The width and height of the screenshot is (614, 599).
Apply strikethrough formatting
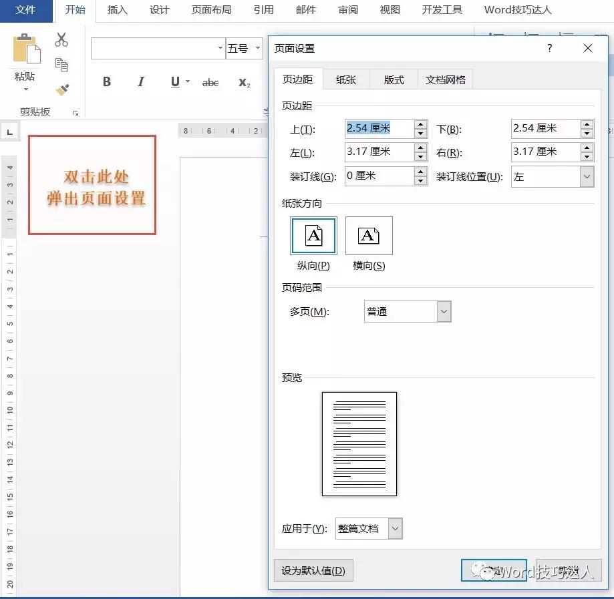(210, 81)
